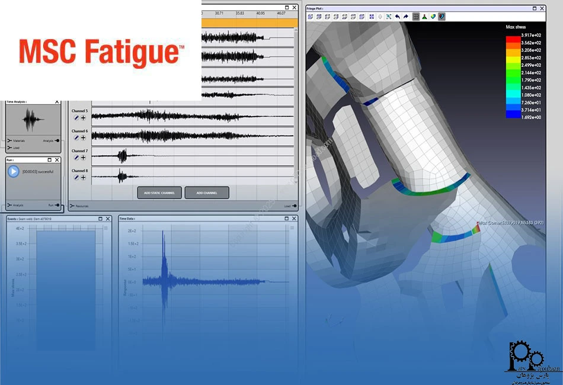Screen dimensions: 563x385
Task: Click the ADD CHANNEL button
Action: 207,192
